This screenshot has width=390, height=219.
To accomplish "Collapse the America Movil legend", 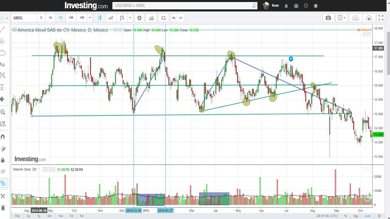I will pos(14,30).
